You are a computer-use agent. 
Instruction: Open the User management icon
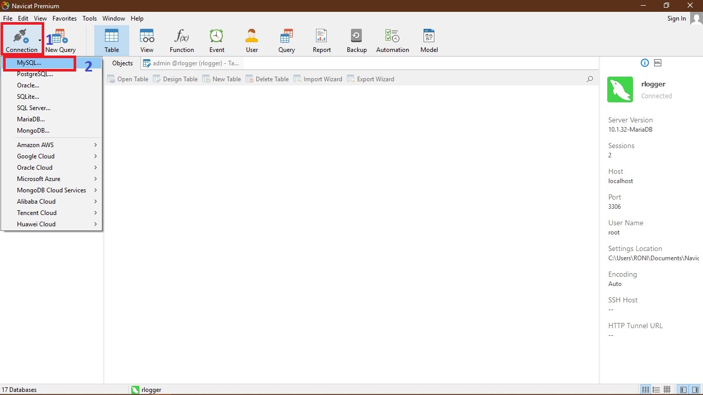click(252, 41)
